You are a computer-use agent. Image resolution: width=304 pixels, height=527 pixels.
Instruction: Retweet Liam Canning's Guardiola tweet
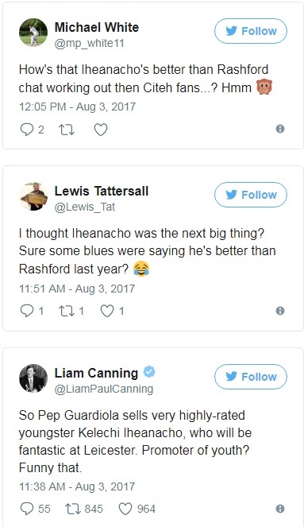tap(73, 509)
